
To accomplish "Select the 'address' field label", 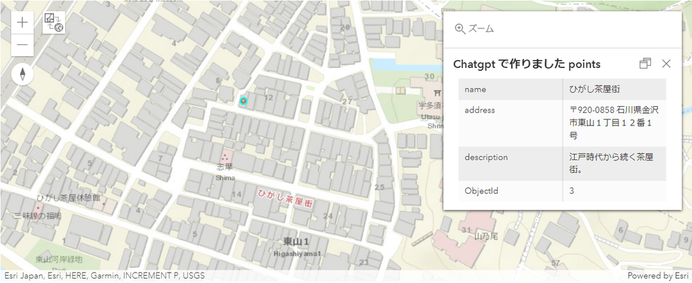I will (480, 110).
